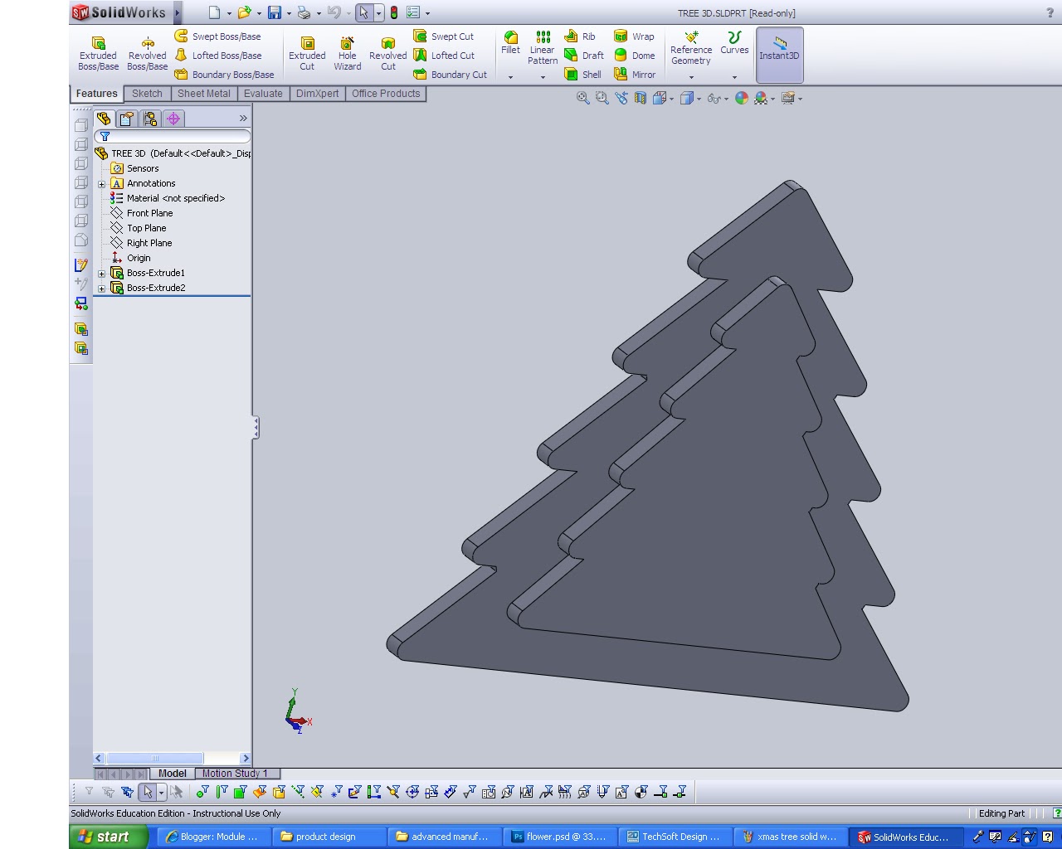The width and height of the screenshot is (1062, 849).
Task: Toggle Filter Center of Mass in filter bar
Action: pos(641,792)
